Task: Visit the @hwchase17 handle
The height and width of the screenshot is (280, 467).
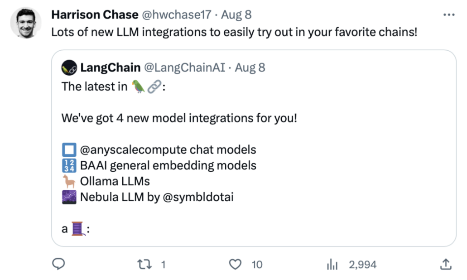Action: [176, 14]
